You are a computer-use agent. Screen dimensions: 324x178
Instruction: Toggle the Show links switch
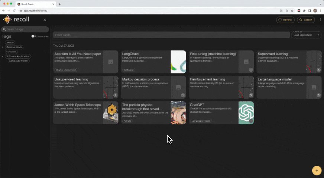(x=34, y=36)
